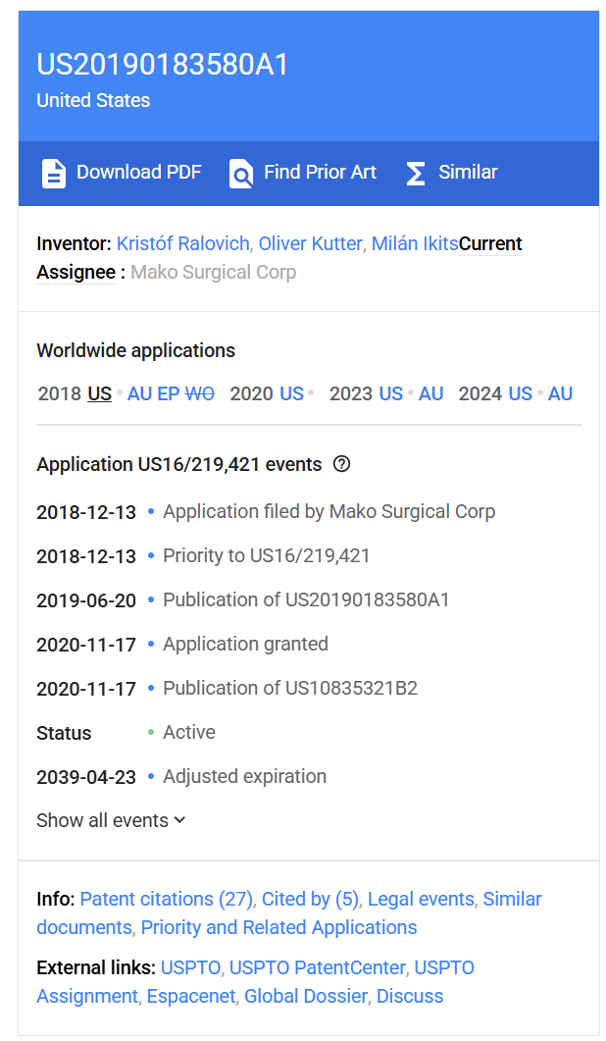606x1041 pixels.
Task: Open Priority and Related Applications link
Action: 278,927
